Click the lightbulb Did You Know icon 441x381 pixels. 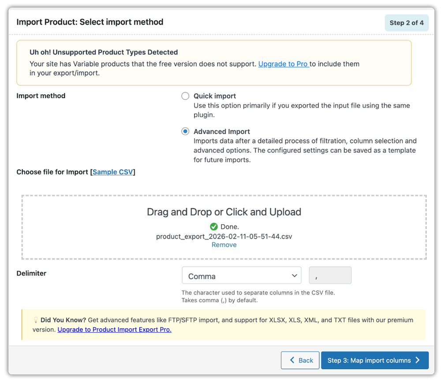pos(36,320)
